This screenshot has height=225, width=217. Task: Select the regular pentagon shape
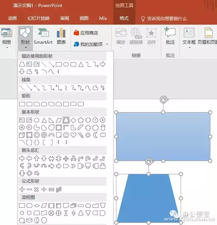(x=81, y=120)
